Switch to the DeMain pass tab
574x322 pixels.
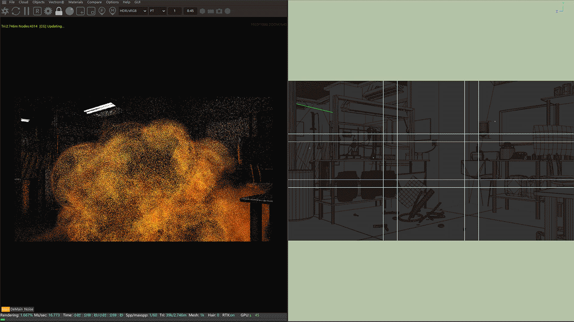coord(16,309)
